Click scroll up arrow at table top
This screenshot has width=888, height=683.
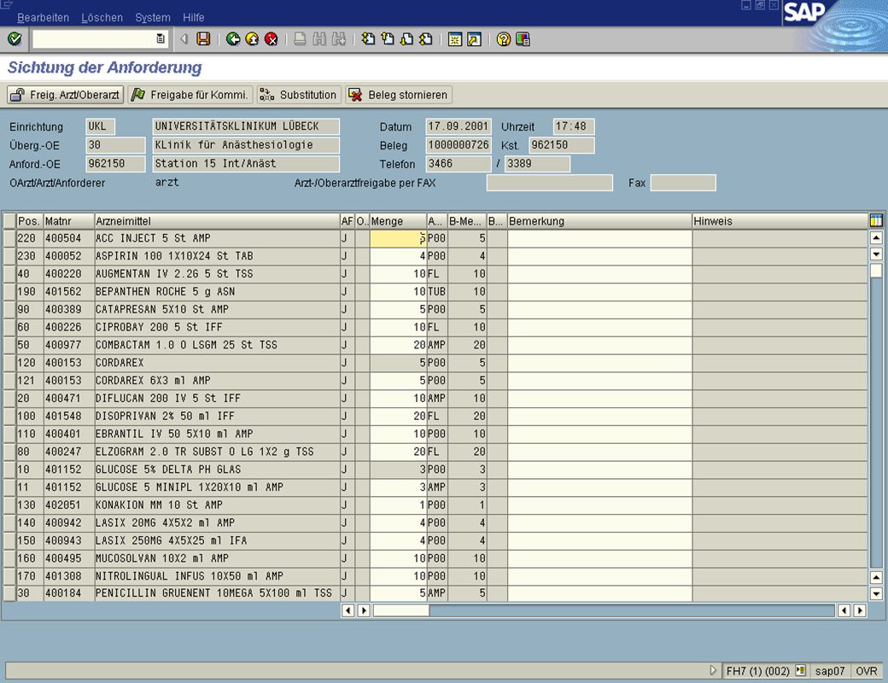[x=875, y=238]
